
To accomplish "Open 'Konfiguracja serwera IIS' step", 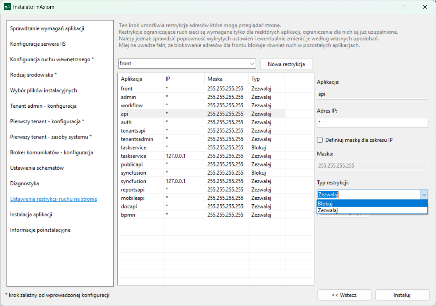I will coord(38,44).
